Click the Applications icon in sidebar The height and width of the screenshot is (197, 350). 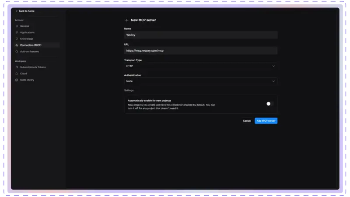pos(17,32)
